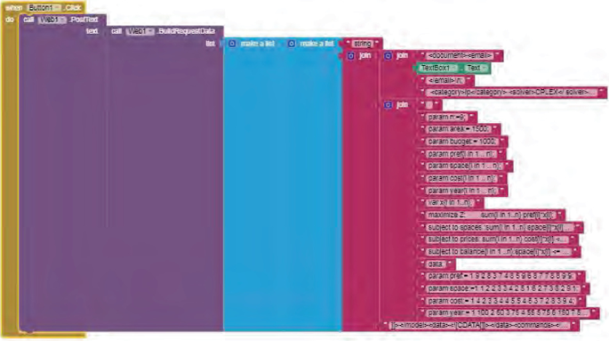Select the data text block
Image resolution: width=609 pixels, height=341 pixels.
pos(437,264)
